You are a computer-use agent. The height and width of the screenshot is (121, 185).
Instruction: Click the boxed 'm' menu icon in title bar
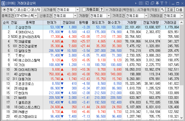click(x=141, y=3)
